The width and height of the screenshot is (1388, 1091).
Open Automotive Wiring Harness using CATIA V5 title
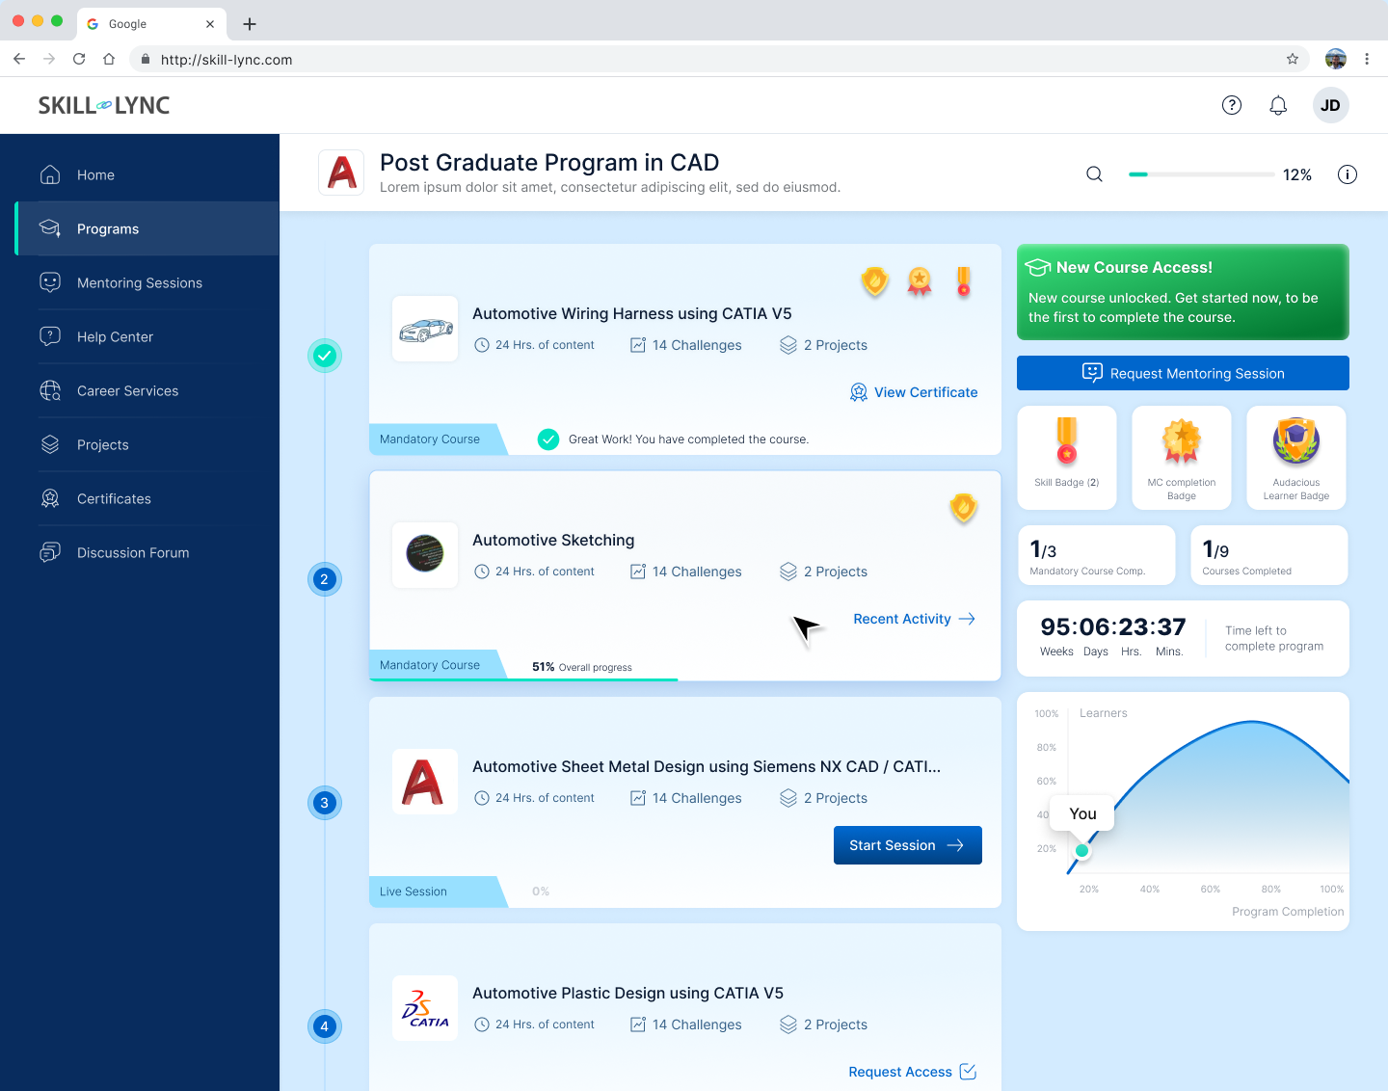(632, 313)
